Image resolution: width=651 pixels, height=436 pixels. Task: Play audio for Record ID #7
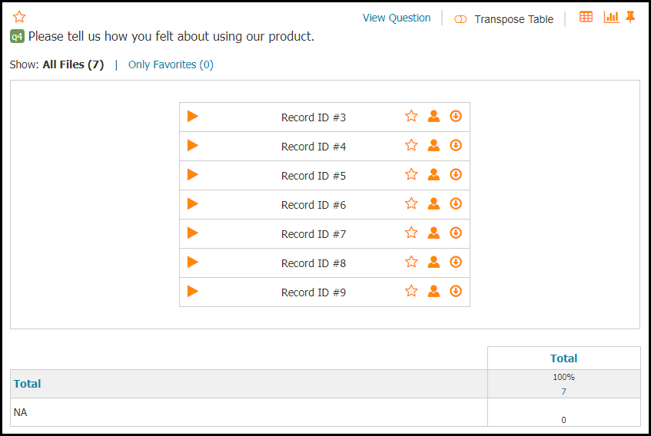tap(193, 233)
